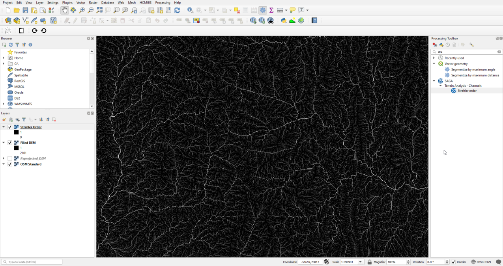
Task: Expand the Recently used group
Action: click(434, 58)
